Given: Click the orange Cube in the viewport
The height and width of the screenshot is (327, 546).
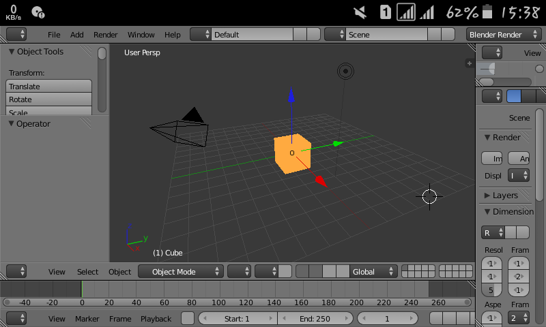Looking at the screenshot, I should click(x=293, y=153).
